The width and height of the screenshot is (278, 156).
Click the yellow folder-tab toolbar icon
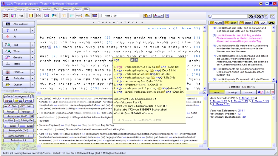point(87,16)
